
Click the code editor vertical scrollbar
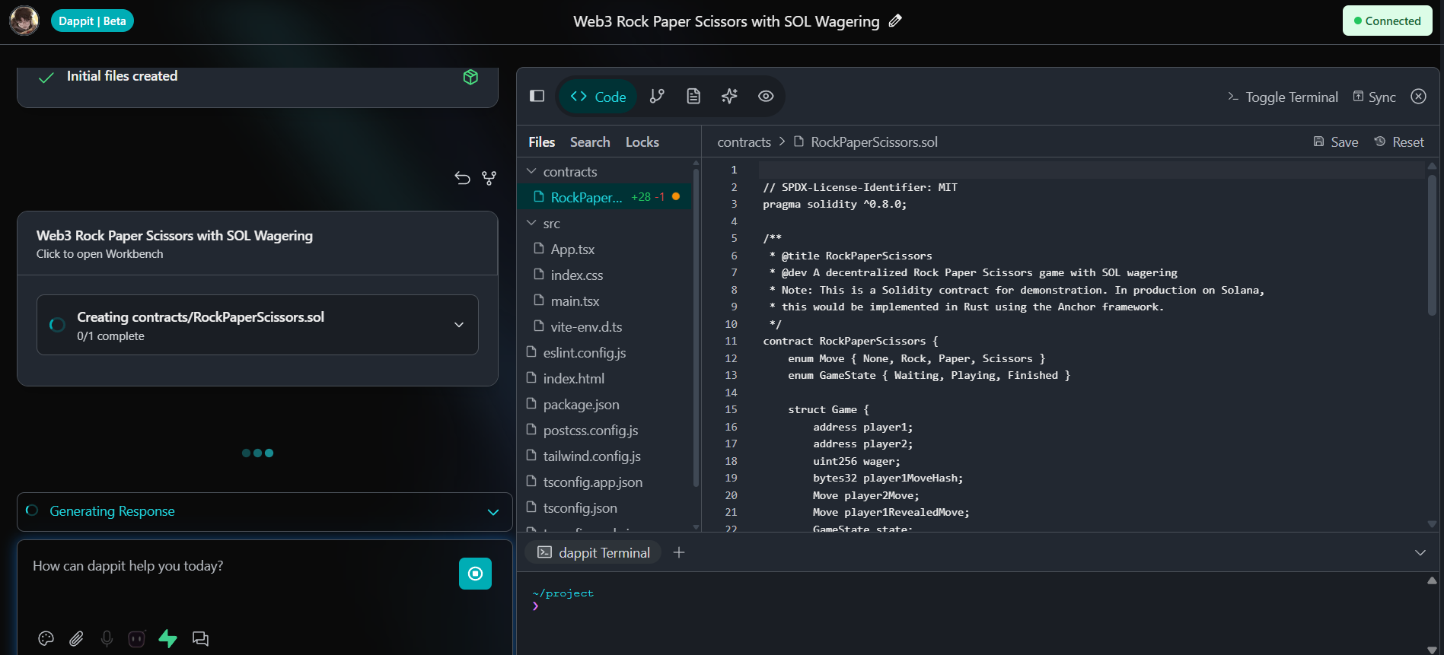[1431, 243]
